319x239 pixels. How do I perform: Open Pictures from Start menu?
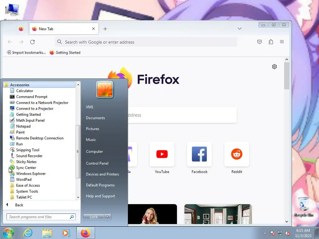pos(92,129)
